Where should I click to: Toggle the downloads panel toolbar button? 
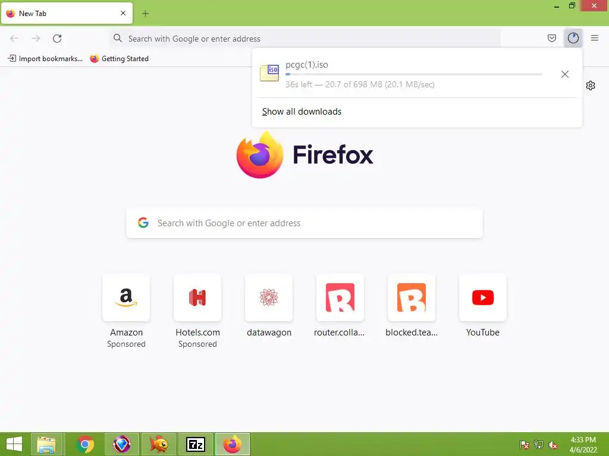[573, 38]
